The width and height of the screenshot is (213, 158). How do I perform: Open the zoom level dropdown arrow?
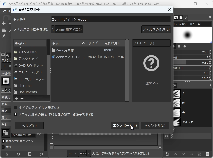tap(89, 154)
